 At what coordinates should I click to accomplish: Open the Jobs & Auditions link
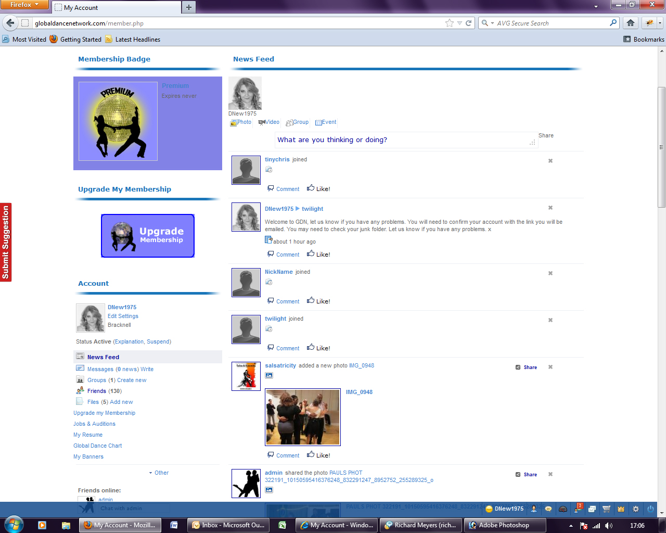click(94, 424)
